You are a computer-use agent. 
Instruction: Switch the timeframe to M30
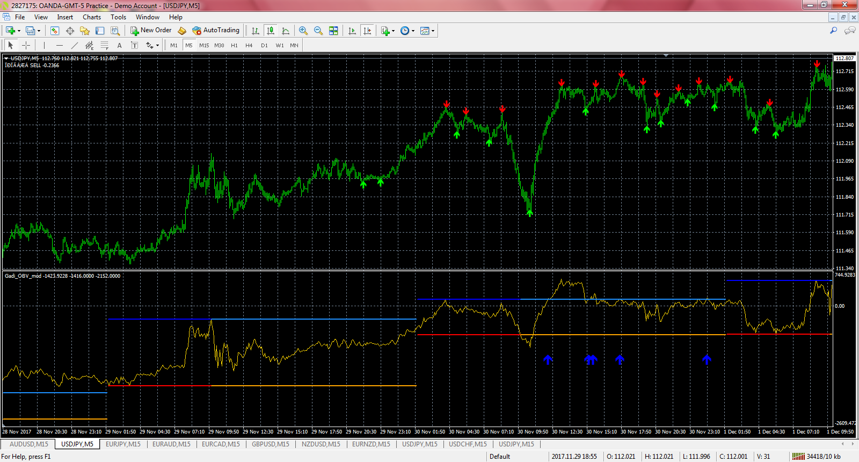[x=219, y=45]
